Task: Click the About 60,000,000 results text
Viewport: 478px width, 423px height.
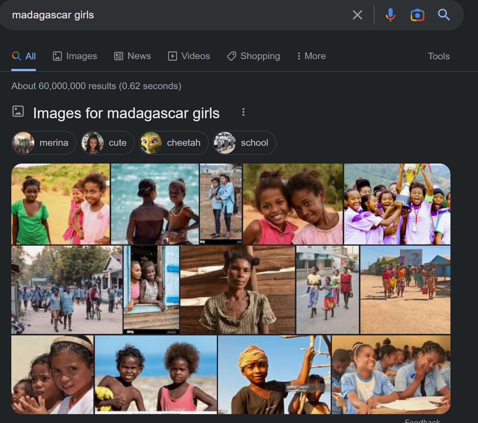Action: [96, 86]
